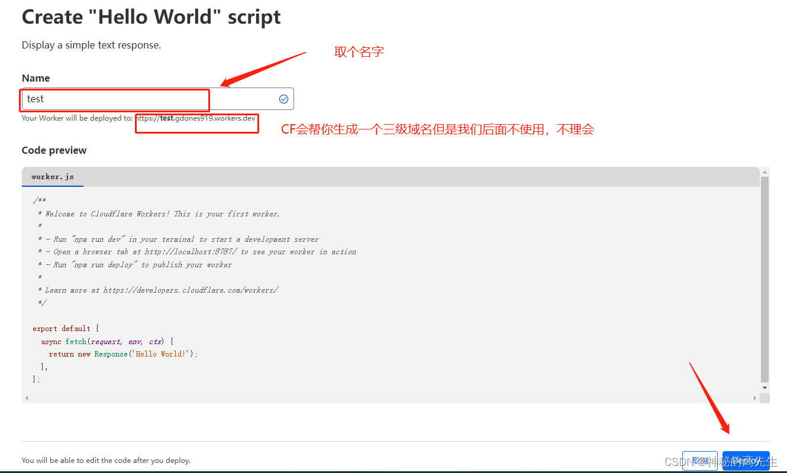The width and height of the screenshot is (787, 473).
Task: Click the "npm run dev" comment line
Action: (x=178, y=239)
